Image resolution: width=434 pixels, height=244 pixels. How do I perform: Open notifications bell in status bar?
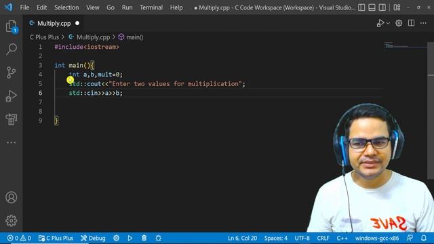pos(423,238)
